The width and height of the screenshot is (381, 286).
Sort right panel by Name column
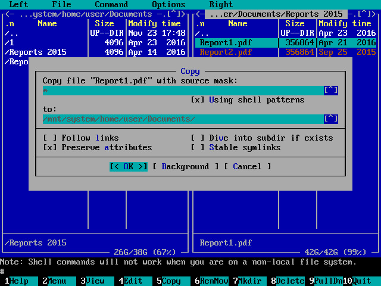[238, 24]
